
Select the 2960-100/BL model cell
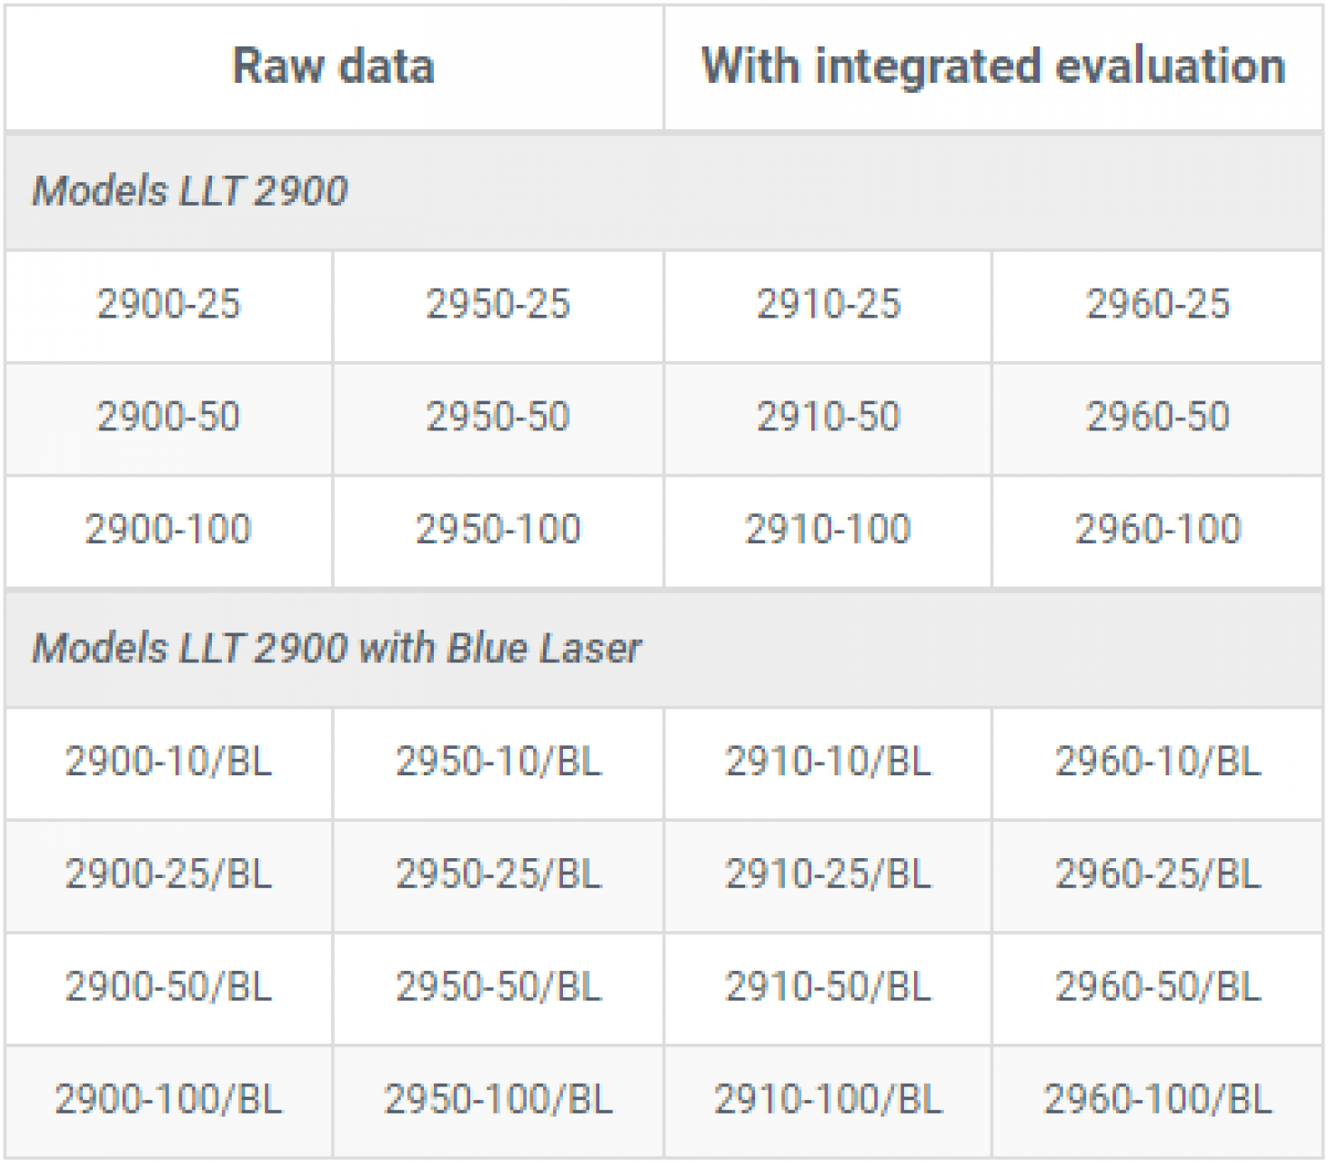point(1157,1100)
